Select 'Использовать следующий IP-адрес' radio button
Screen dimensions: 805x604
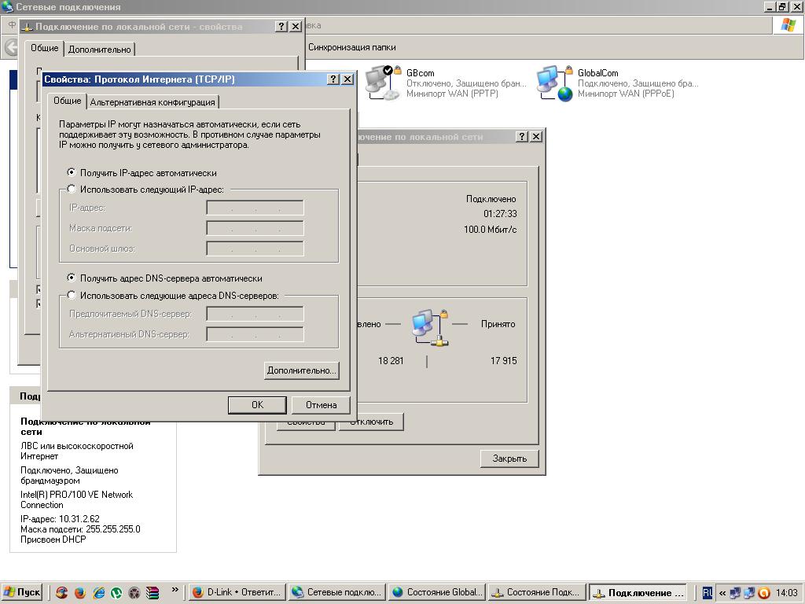pos(72,189)
